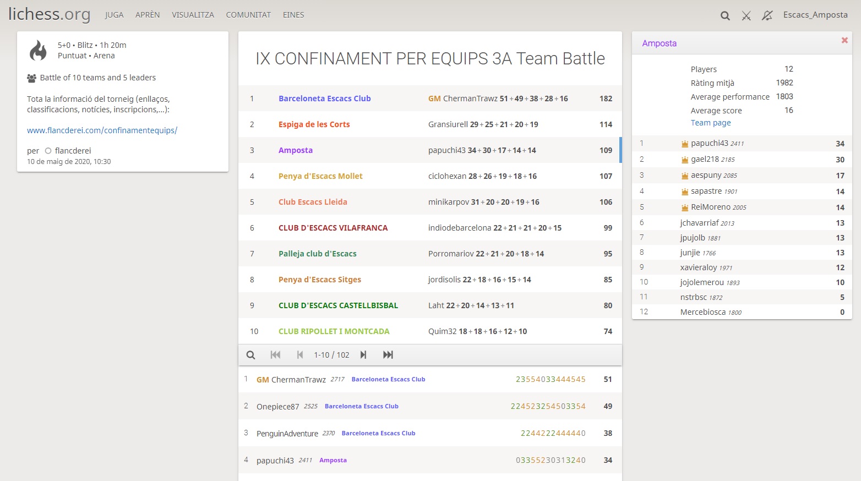Open the APRÈN menu

point(148,15)
